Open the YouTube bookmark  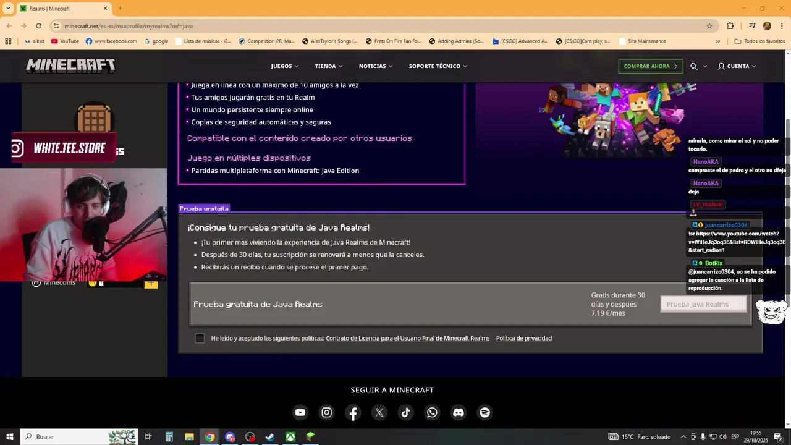pyautogui.click(x=65, y=41)
